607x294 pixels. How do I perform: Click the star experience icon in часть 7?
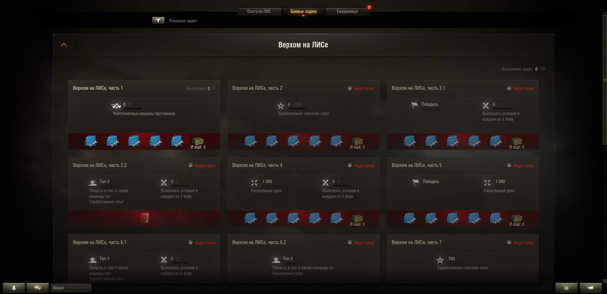point(440,260)
